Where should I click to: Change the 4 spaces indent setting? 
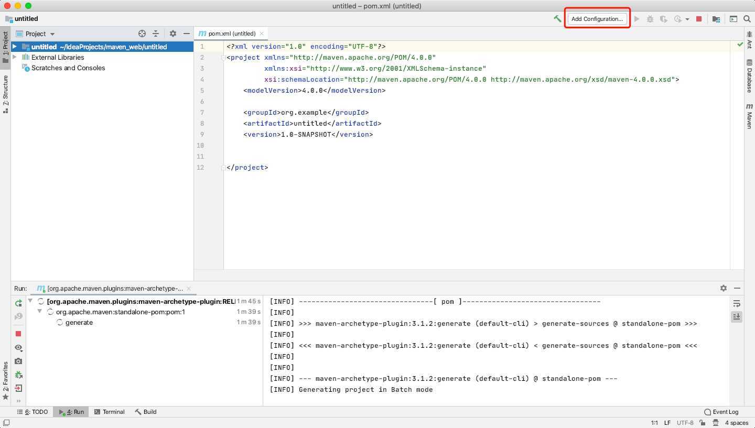pyautogui.click(x=737, y=423)
